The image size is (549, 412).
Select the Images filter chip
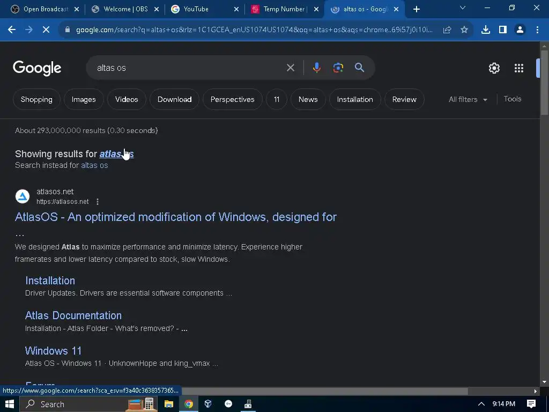[x=84, y=99]
